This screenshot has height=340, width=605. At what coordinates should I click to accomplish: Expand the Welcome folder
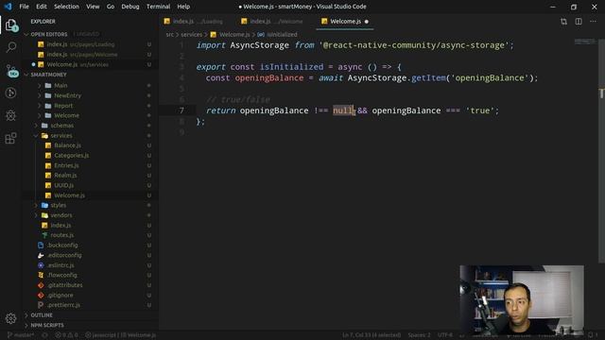pos(66,115)
